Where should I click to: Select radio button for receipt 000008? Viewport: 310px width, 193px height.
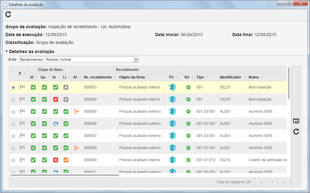point(13,148)
